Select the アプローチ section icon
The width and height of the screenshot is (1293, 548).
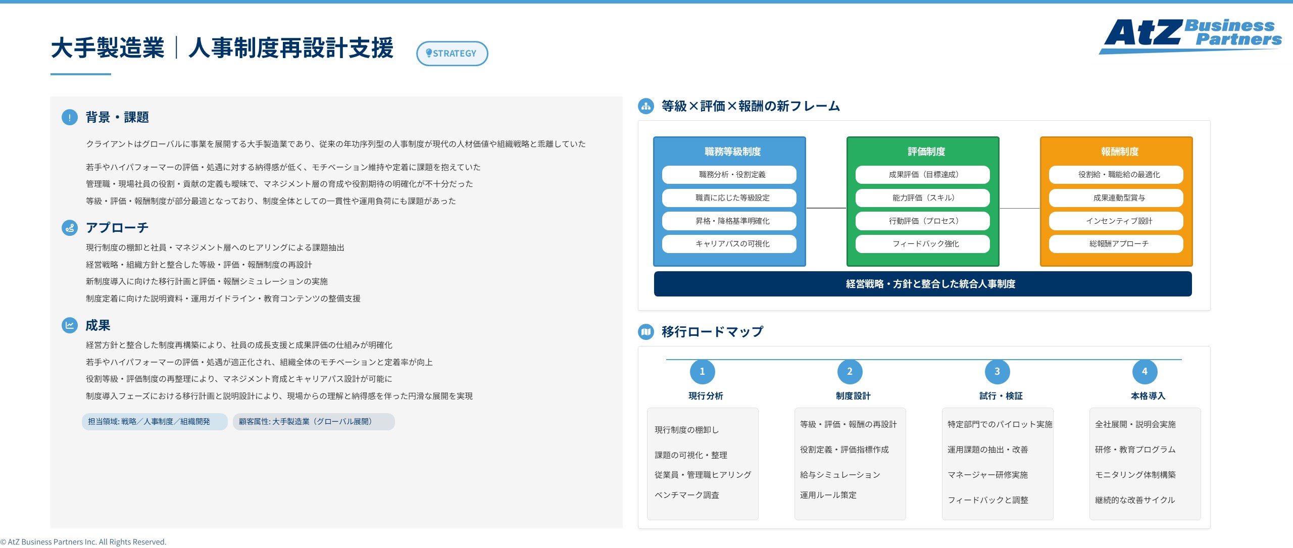pyautogui.click(x=70, y=228)
